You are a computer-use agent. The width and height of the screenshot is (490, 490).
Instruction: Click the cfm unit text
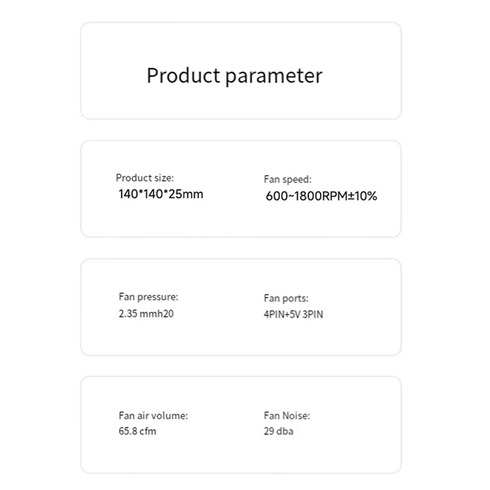click(x=148, y=431)
